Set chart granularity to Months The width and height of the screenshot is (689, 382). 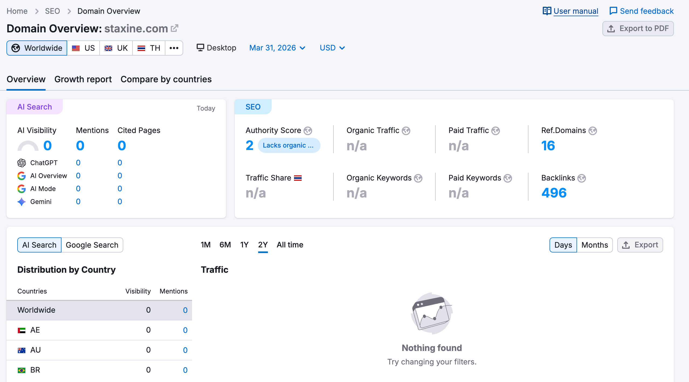pyautogui.click(x=595, y=245)
